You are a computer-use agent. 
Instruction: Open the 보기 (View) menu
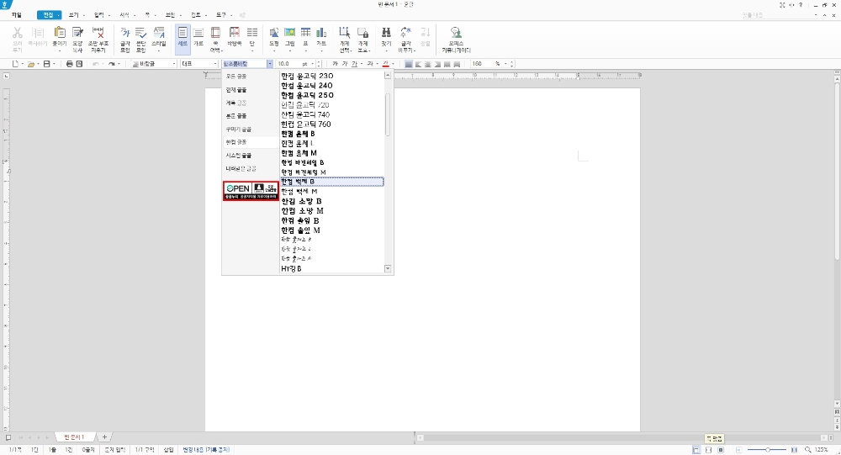coord(74,15)
